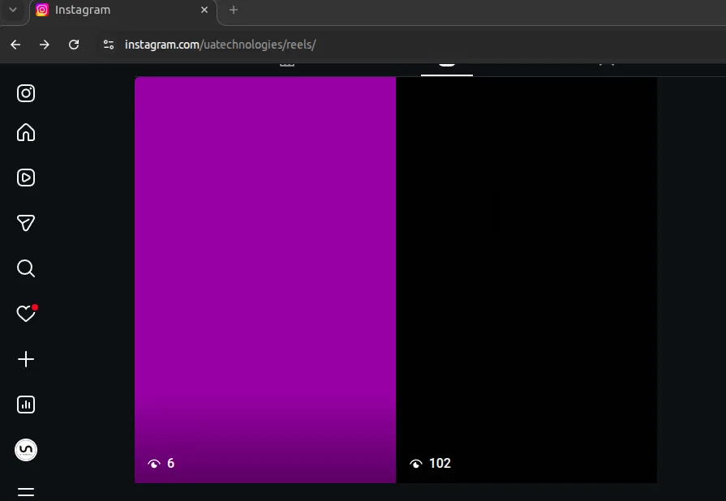Click the address bar URL
Viewport: 726px width, 501px height.
pyautogui.click(x=221, y=45)
